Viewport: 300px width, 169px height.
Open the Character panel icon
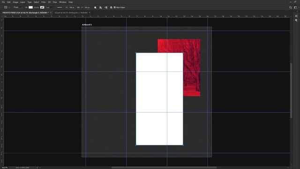tap(296, 16)
